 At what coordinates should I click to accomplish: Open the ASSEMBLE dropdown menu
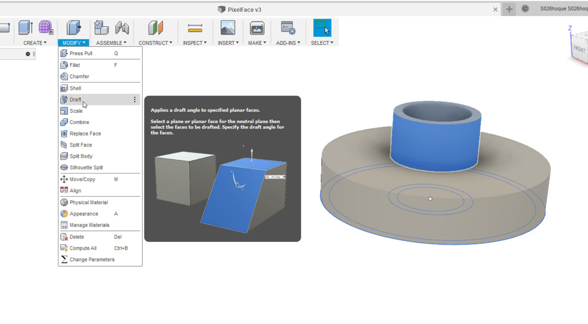coord(111,43)
